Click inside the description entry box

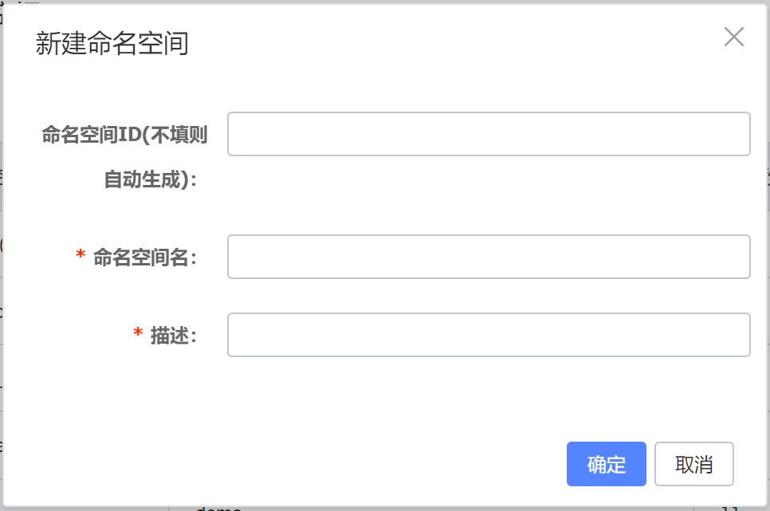(488, 334)
